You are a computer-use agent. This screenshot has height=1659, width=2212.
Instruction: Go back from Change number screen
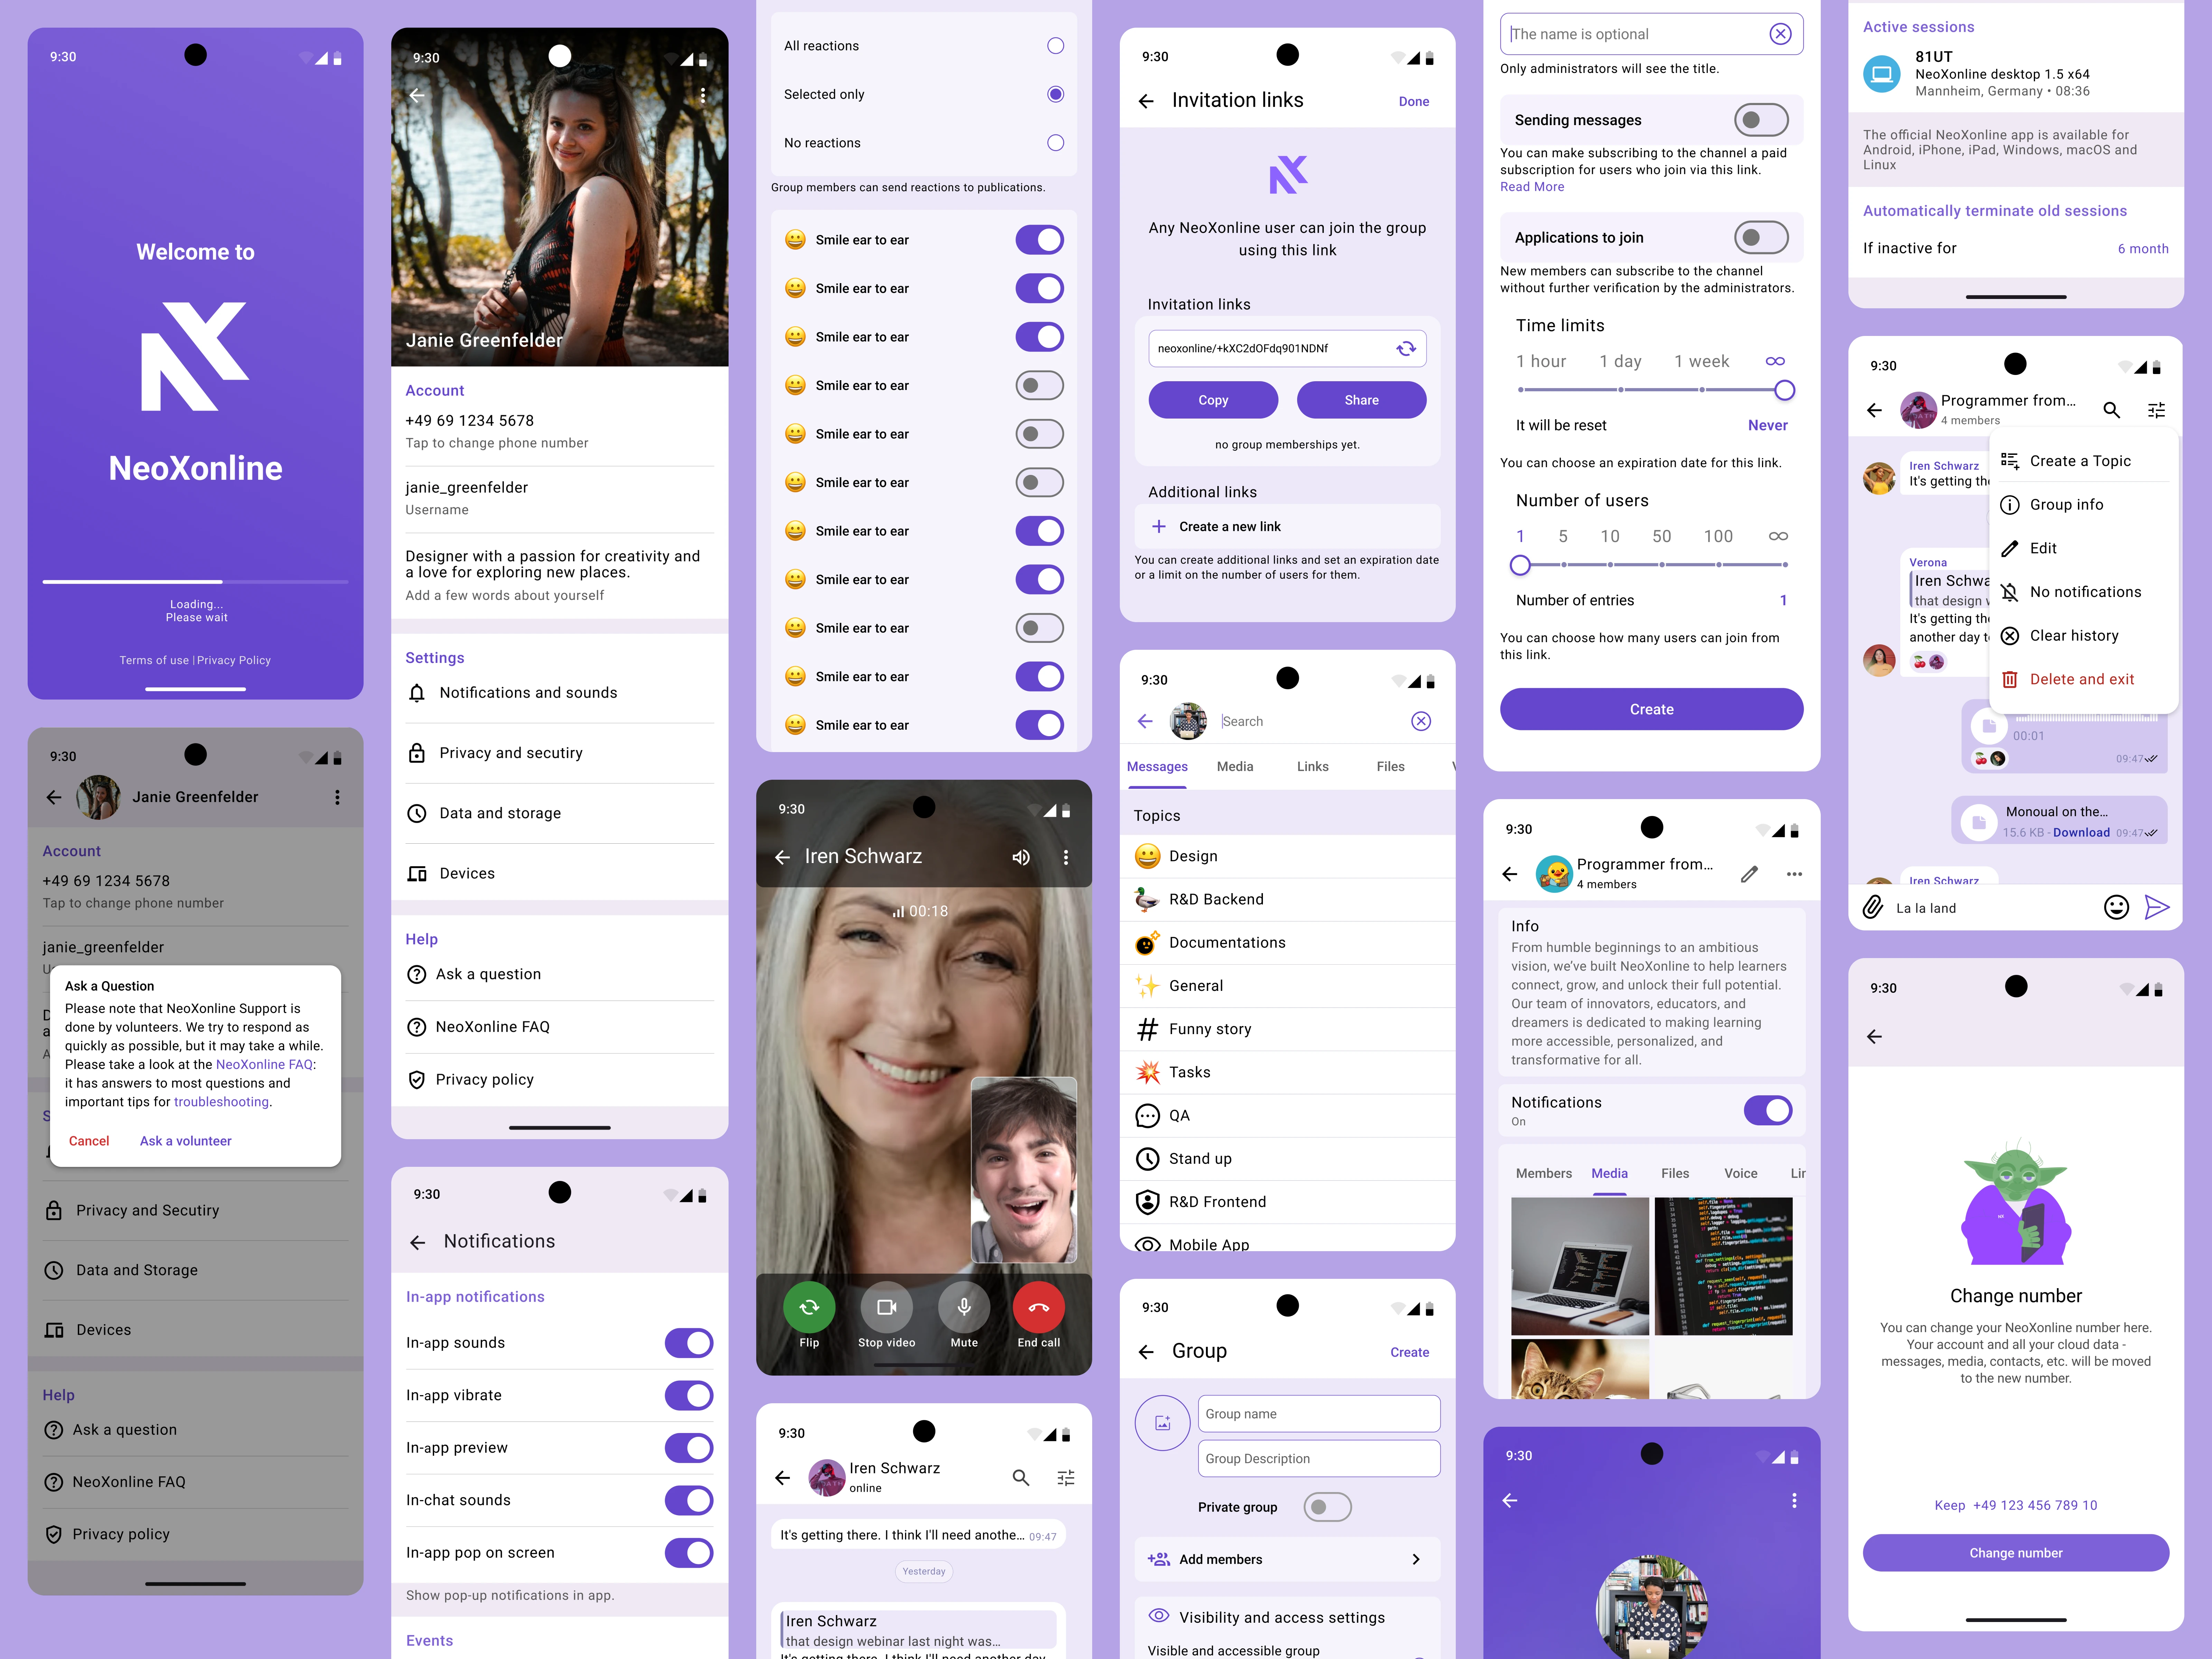click(x=1874, y=1037)
